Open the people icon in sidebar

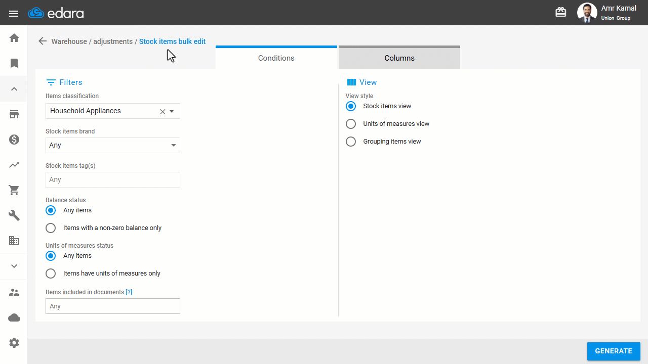(x=14, y=292)
